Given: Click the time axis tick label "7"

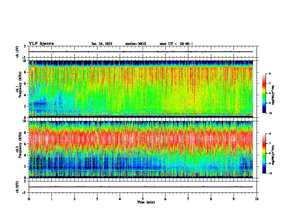Looking at the screenshot, I should coord(188,199).
